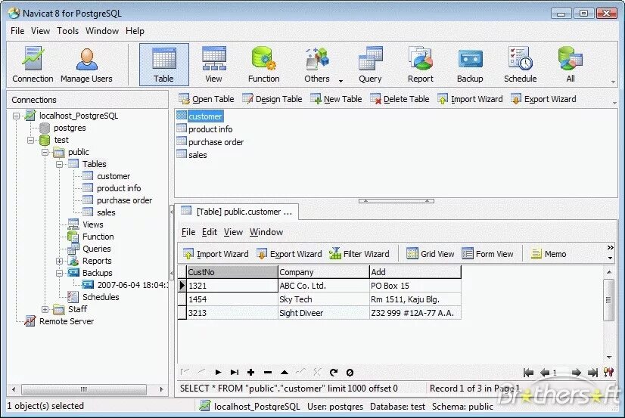Open the Function objects icon
Screen dimensions: 625x418
tap(263, 64)
